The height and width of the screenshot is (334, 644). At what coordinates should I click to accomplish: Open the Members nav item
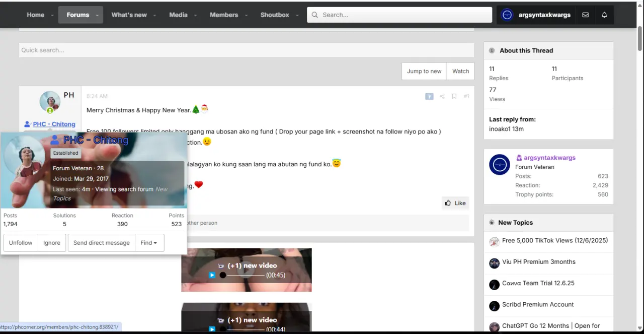(224, 15)
